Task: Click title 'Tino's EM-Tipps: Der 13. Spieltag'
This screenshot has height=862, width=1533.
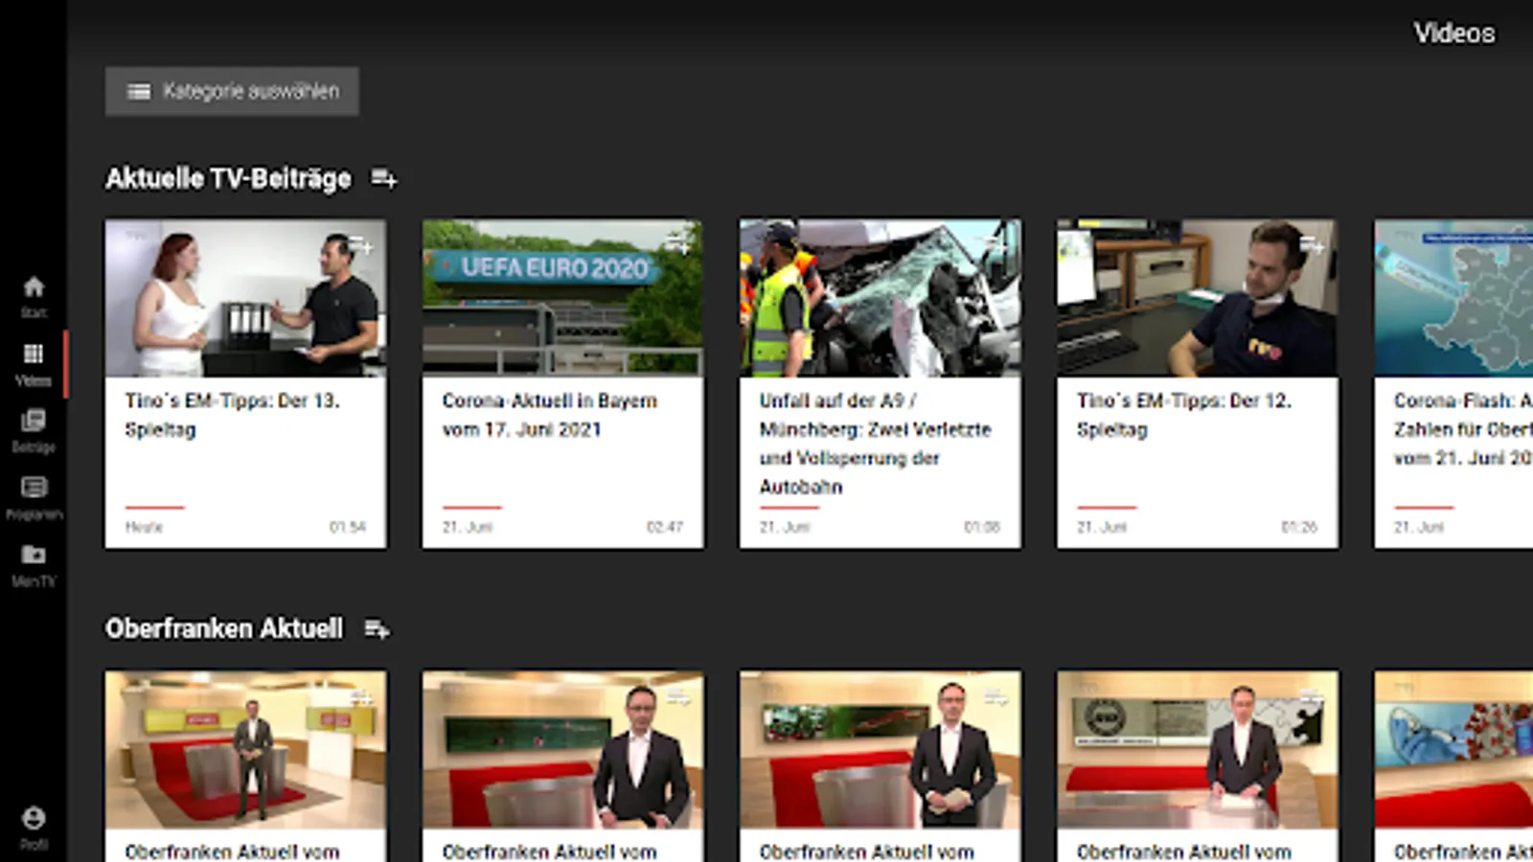Action: (x=232, y=415)
